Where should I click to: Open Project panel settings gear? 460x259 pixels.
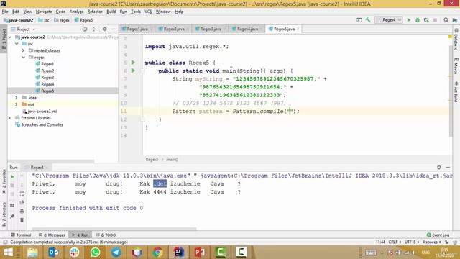tap(104, 29)
